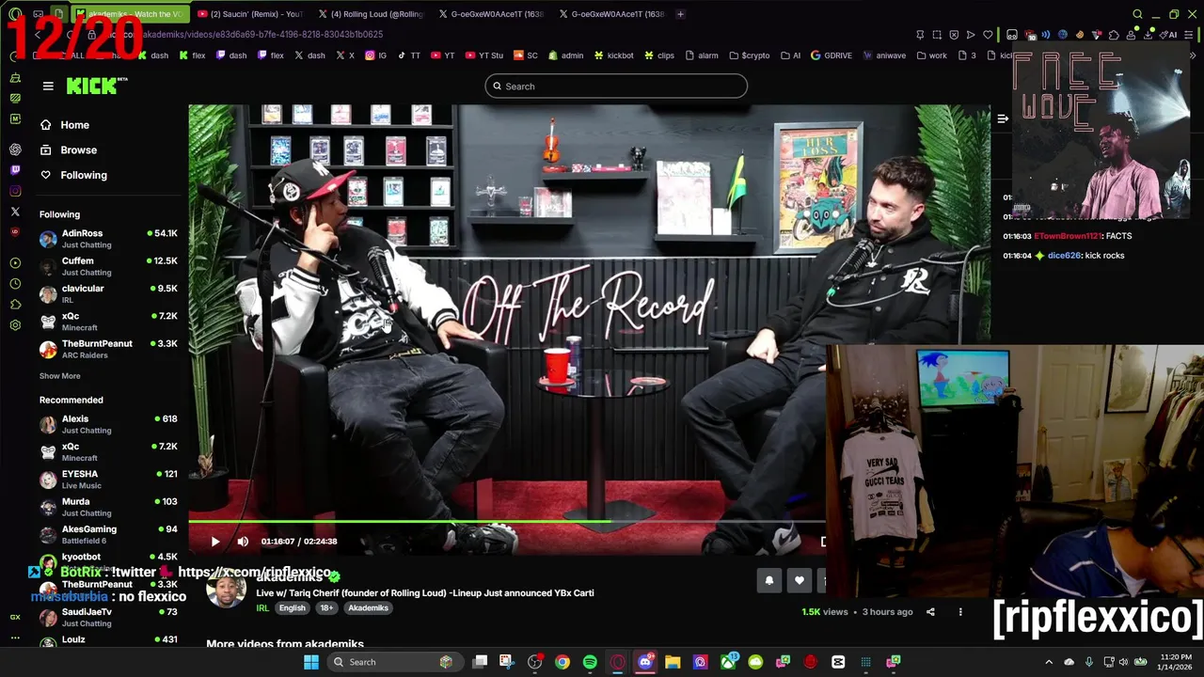The height and width of the screenshot is (677, 1204).
Task: Open the GDRIVE bookmark
Action: (831, 55)
